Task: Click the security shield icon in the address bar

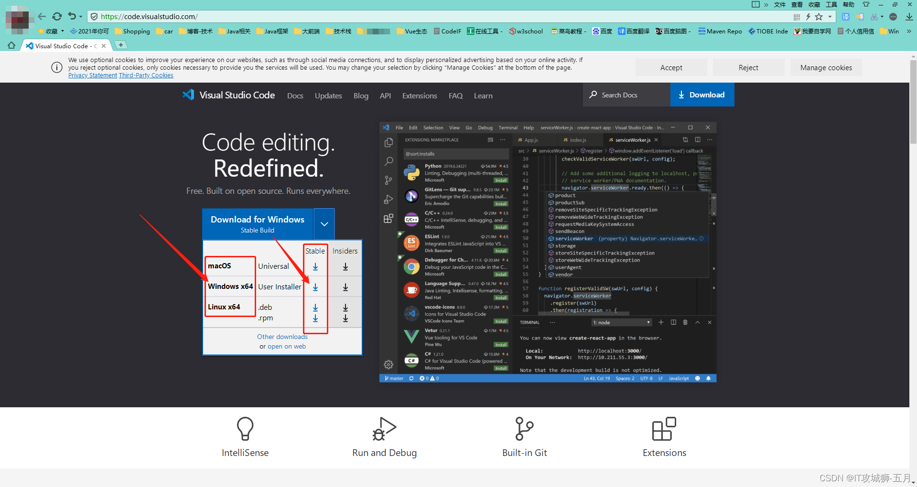Action: (94, 17)
